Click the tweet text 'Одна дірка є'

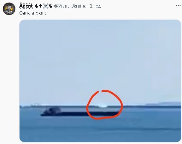33,13
